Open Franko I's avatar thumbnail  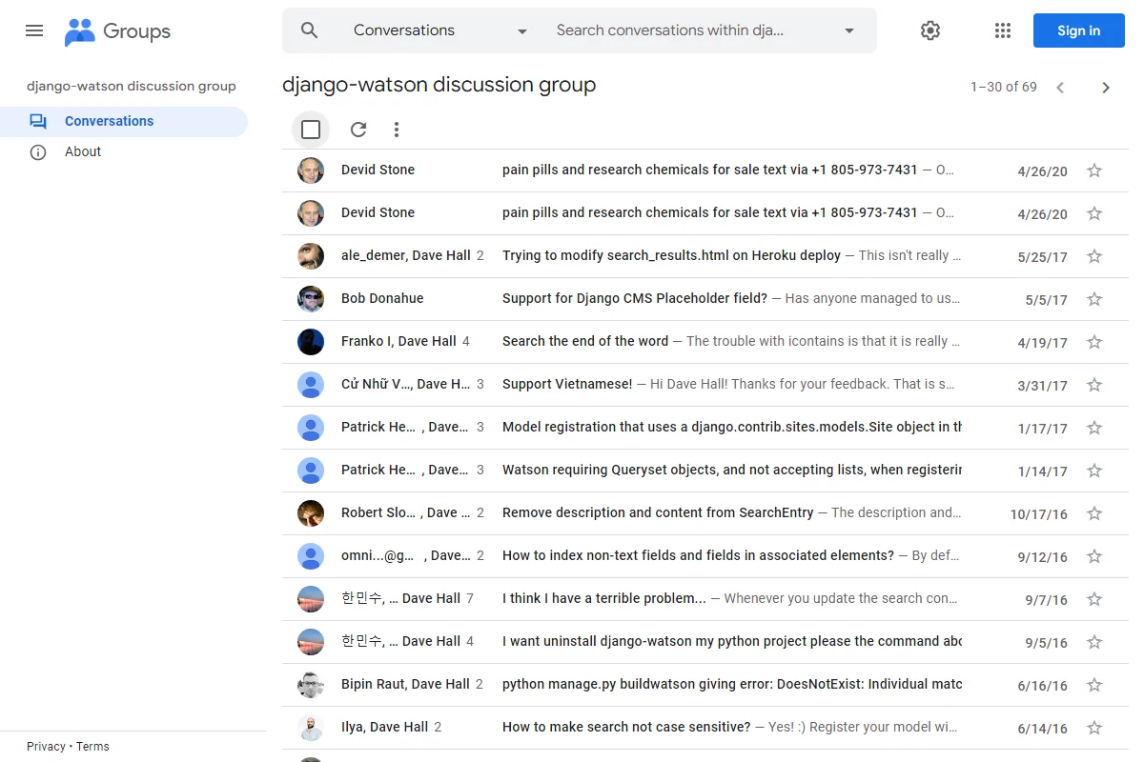pos(311,342)
